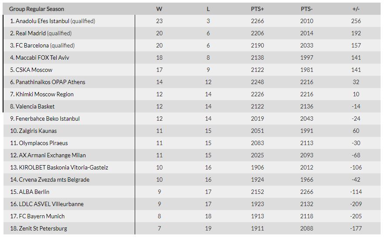Image resolution: width=385 pixels, height=244 pixels.
Task: Click the PTS- column header
Action: coord(306,9)
